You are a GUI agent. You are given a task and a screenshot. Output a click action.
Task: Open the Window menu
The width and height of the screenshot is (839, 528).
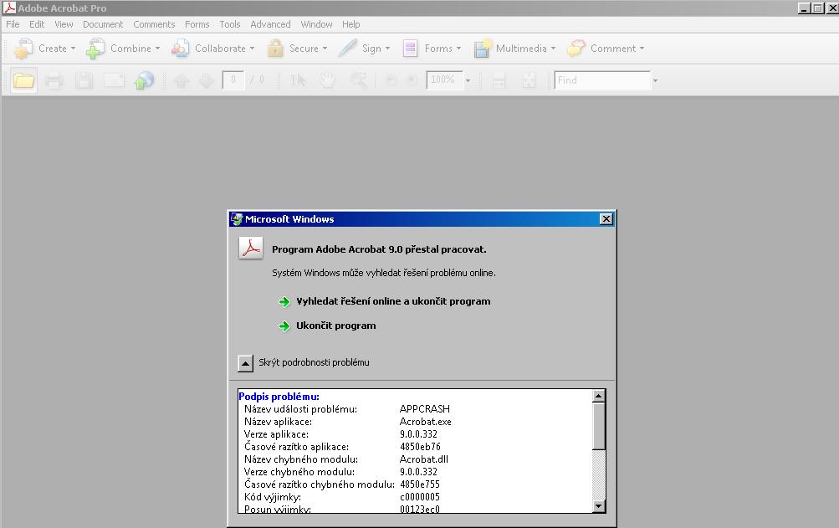(316, 24)
